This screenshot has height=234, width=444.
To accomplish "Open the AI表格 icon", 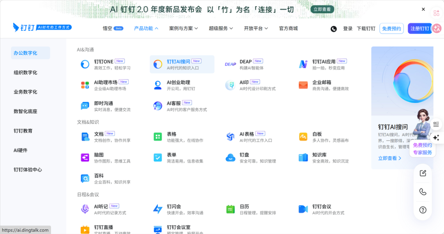I will pos(231,136).
